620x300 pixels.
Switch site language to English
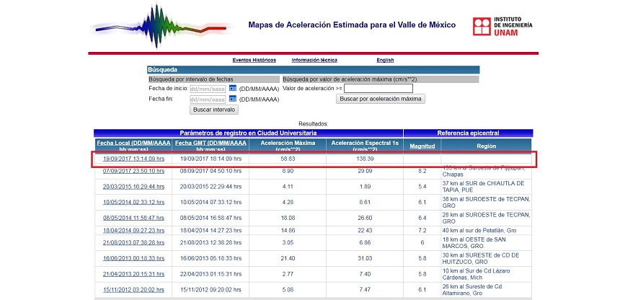385,60
